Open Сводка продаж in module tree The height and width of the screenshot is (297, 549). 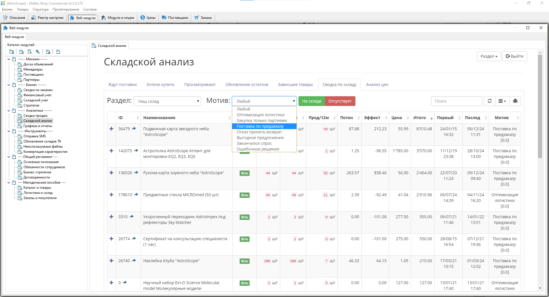pyautogui.click(x=35, y=116)
